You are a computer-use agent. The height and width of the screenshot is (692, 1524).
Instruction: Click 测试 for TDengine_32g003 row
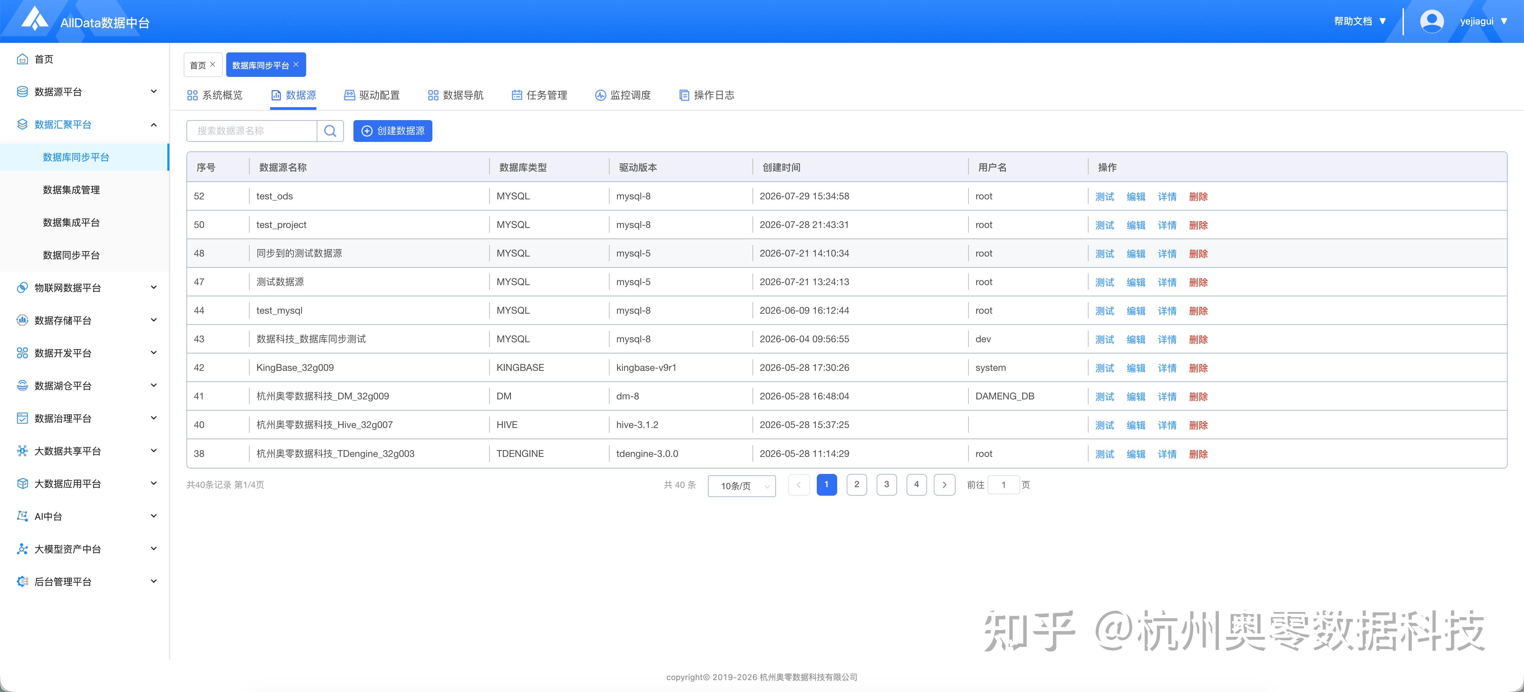pyautogui.click(x=1105, y=454)
